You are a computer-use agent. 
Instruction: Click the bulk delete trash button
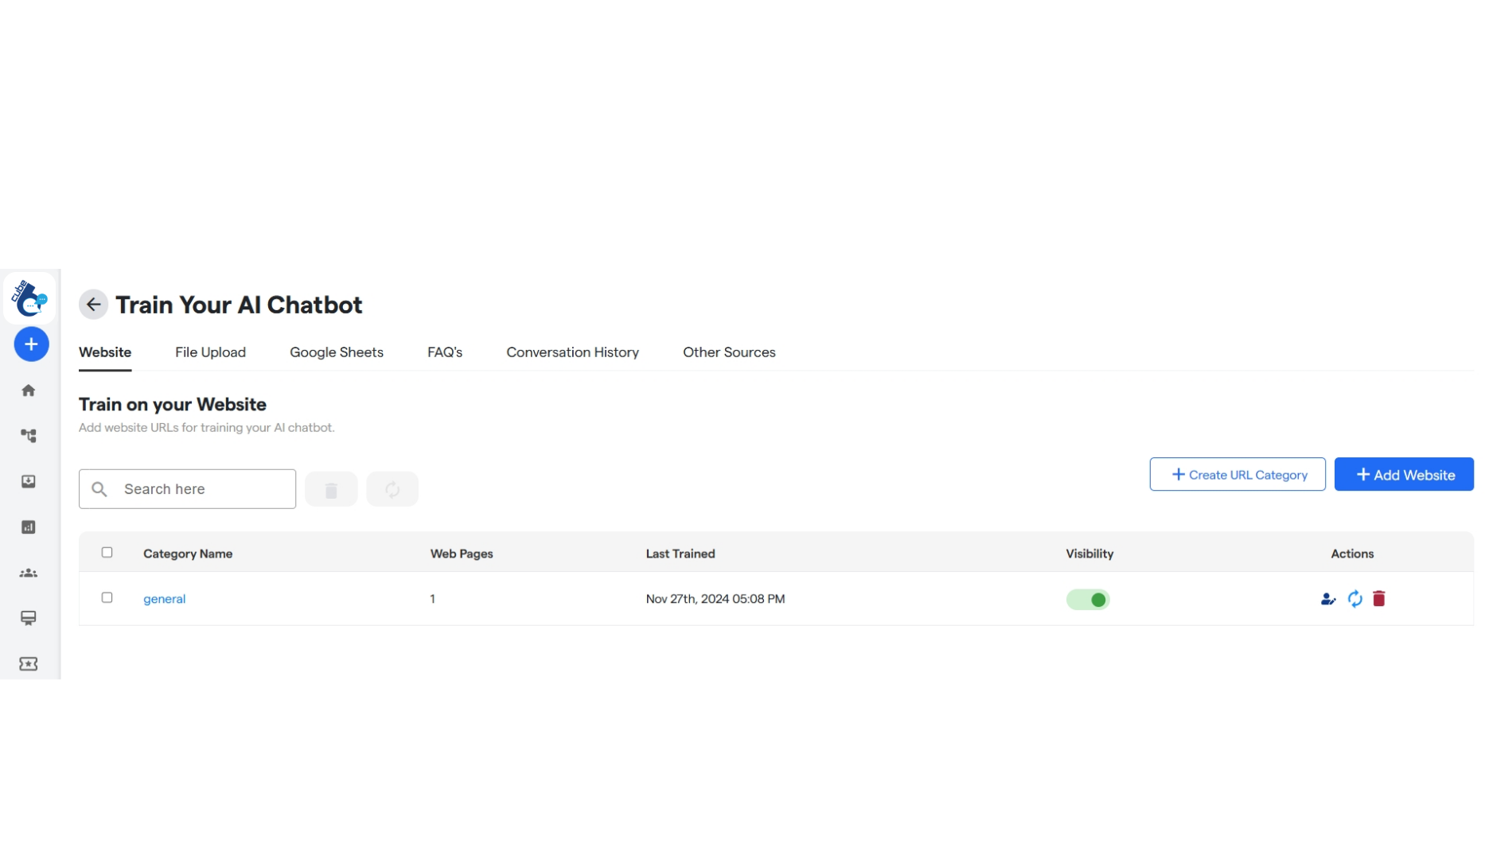point(331,489)
